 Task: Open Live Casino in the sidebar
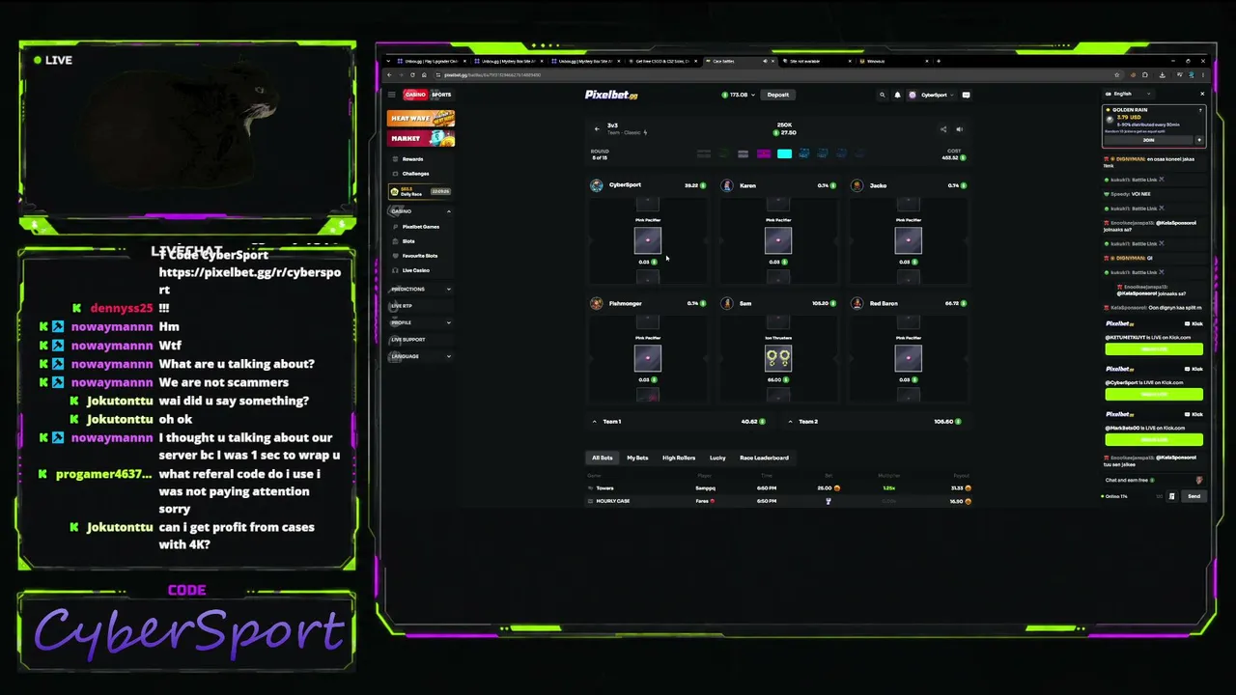click(415, 270)
